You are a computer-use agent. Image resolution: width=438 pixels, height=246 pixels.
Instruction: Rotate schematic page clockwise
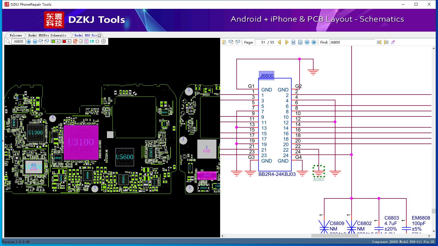(231, 42)
